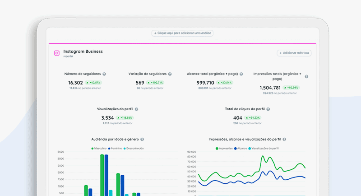Open help for Alcance total metric

coord(241,74)
